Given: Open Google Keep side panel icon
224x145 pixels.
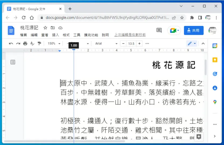Looking at the screenshot, I should 215,60.
